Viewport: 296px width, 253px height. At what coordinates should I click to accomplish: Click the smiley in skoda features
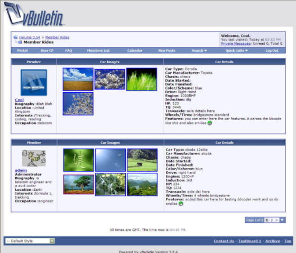pos(181,203)
